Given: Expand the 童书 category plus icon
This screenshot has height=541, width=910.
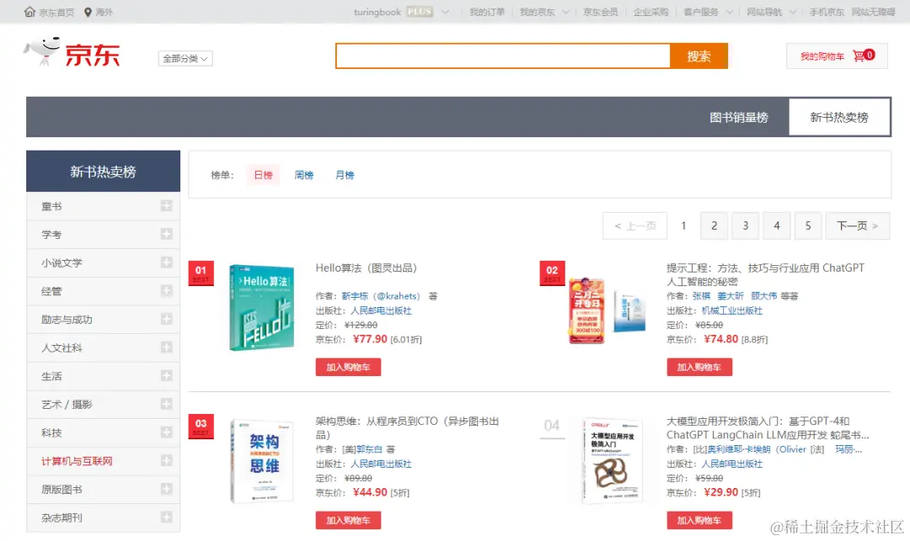Looking at the screenshot, I should 166,205.
